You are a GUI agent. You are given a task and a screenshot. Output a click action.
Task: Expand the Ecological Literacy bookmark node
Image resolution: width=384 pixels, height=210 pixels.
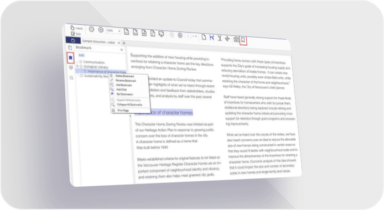pos(77,66)
